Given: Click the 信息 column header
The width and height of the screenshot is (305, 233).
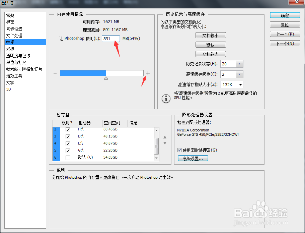Looking at the screenshot, I should tap(143, 123).
